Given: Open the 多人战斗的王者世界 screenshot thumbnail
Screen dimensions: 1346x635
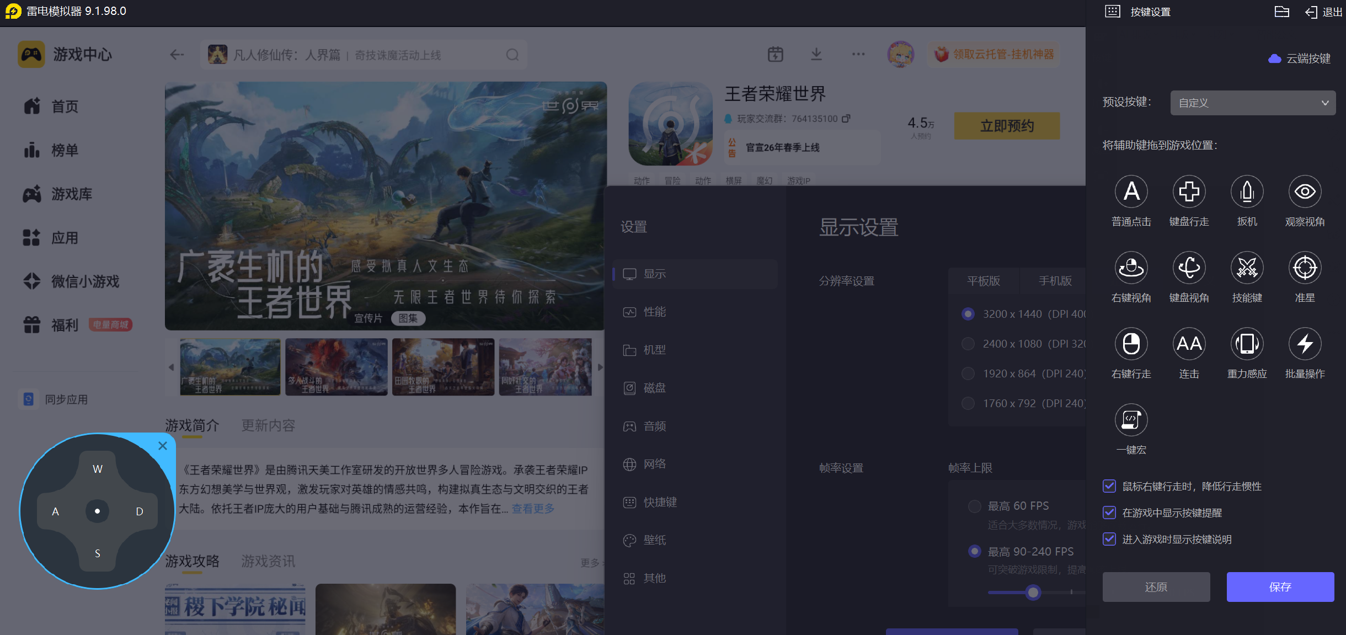Looking at the screenshot, I should (336, 367).
